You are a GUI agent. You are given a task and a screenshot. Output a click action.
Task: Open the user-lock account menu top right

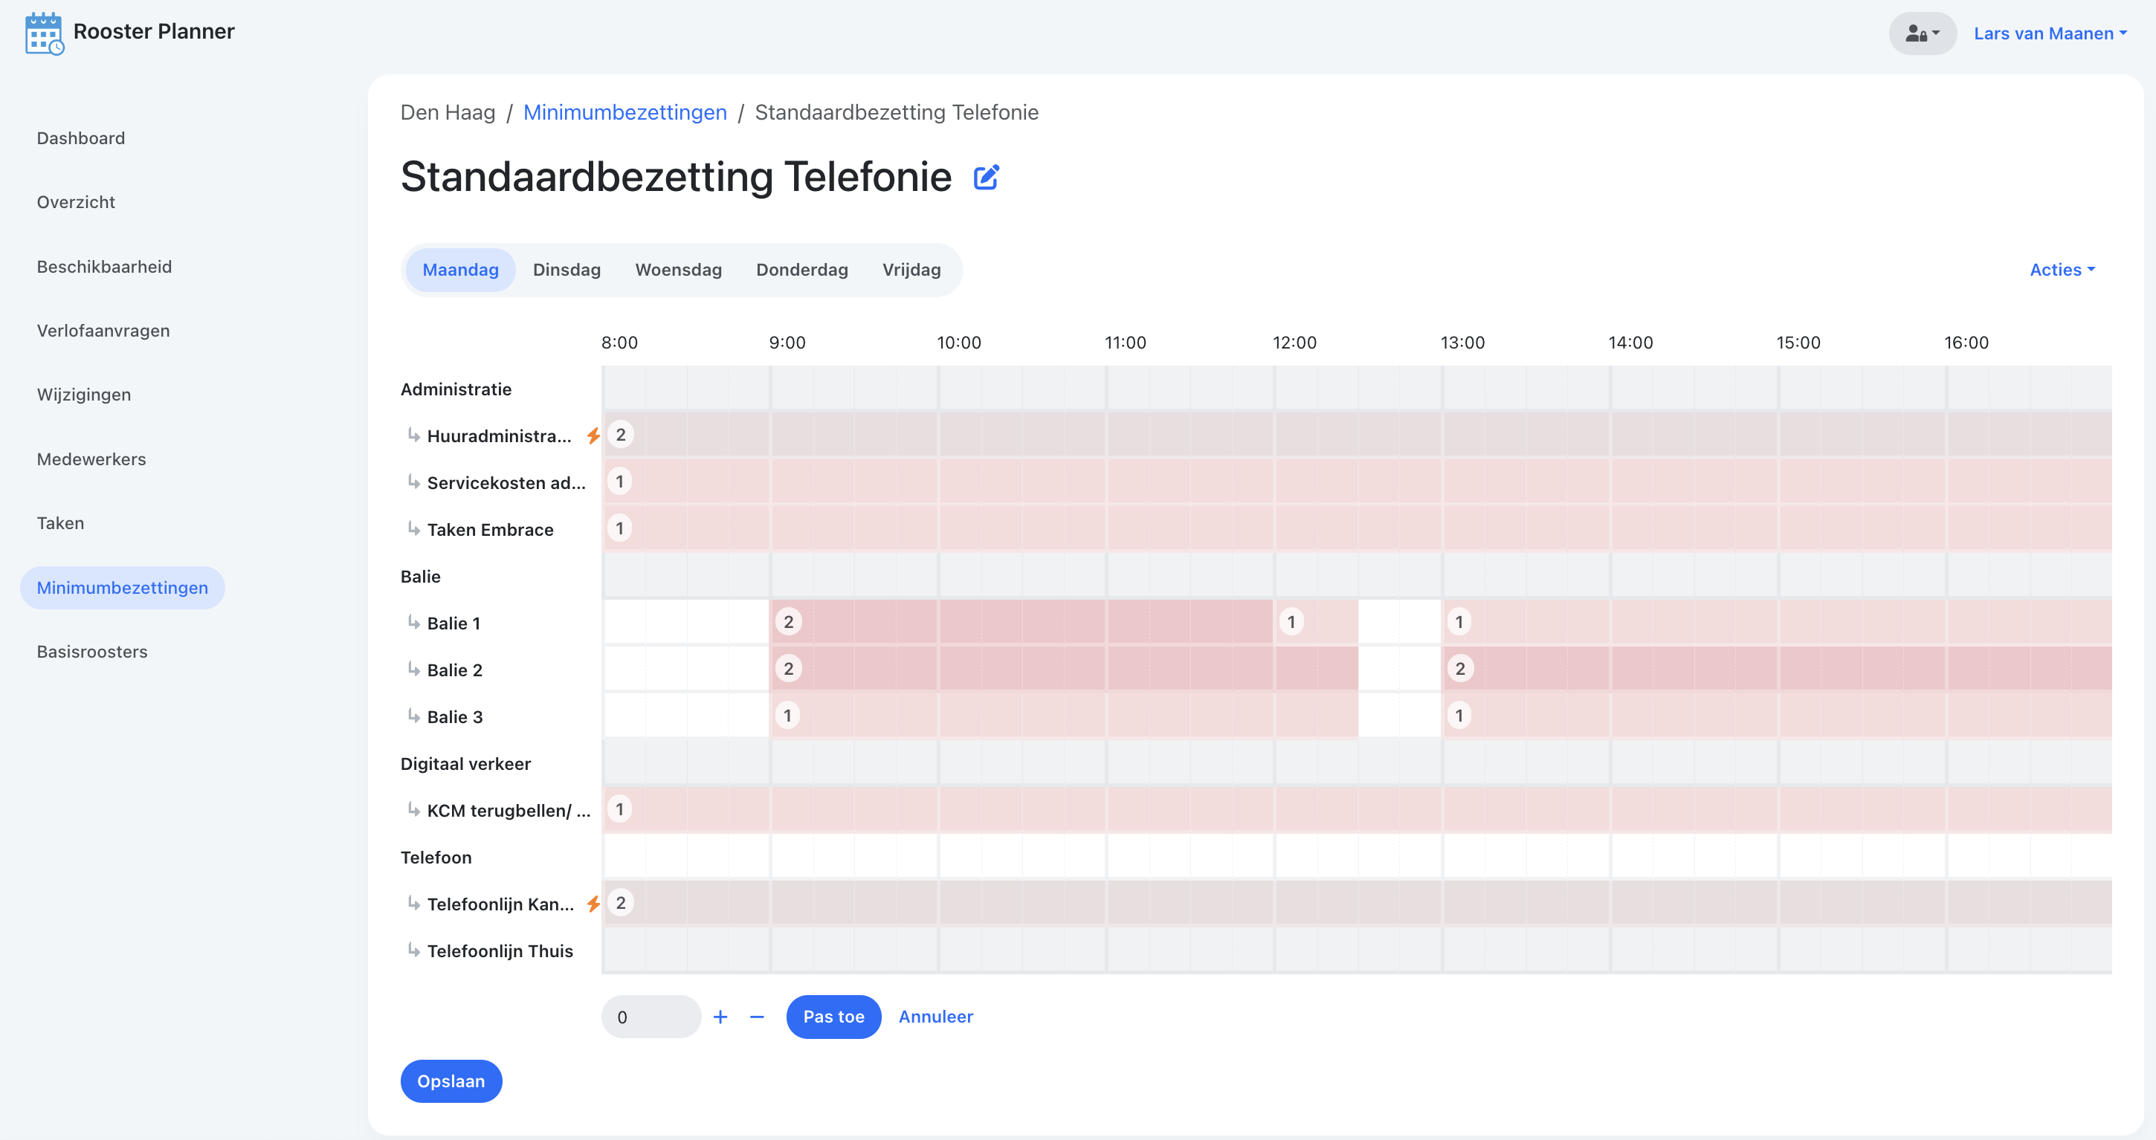coord(1922,33)
